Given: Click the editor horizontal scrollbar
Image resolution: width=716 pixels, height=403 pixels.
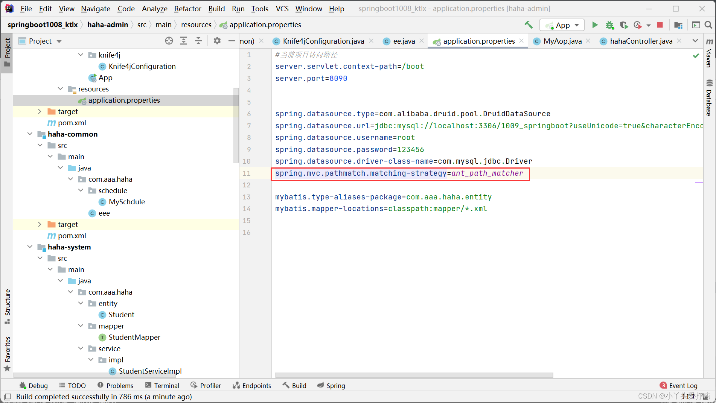Looking at the screenshot, I should (414, 375).
